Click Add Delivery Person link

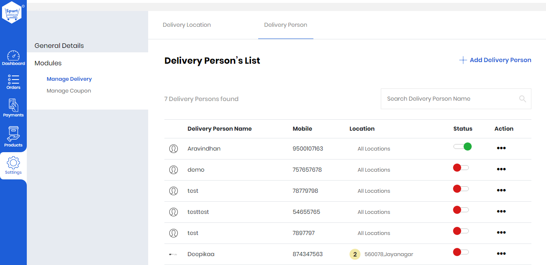500,60
